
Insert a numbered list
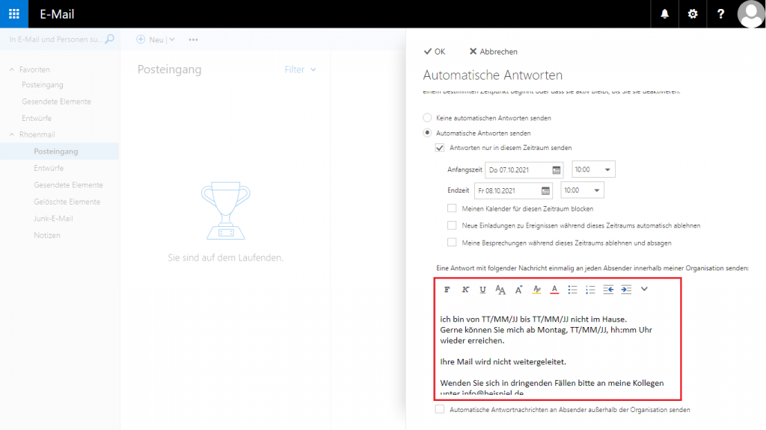pos(590,290)
